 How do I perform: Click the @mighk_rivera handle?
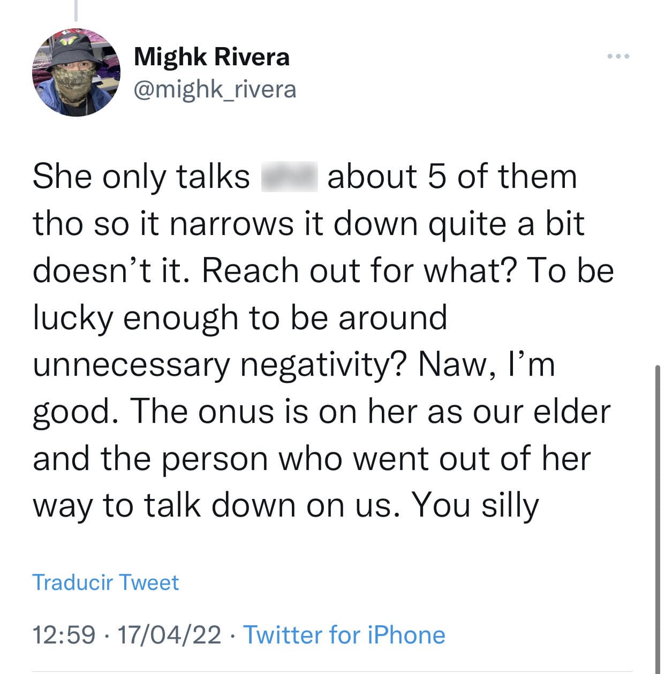click(214, 89)
